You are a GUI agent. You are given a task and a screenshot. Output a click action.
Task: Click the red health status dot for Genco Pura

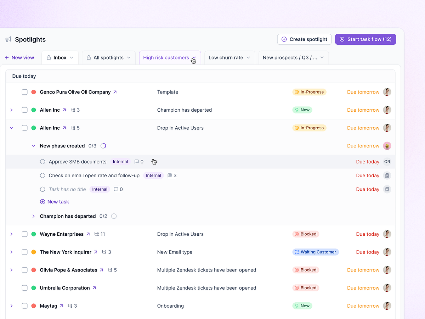coord(34,92)
